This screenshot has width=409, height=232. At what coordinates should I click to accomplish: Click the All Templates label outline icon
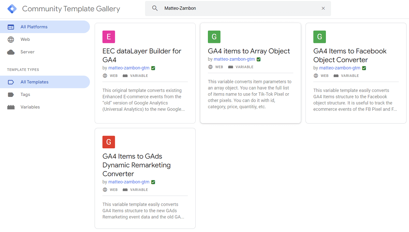pos(11,82)
